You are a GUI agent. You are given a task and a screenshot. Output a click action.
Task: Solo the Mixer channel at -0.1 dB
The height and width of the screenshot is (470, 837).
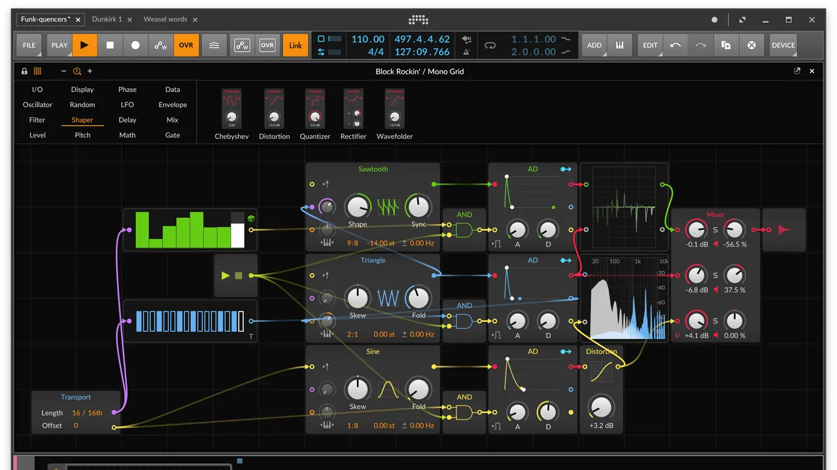tap(715, 230)
